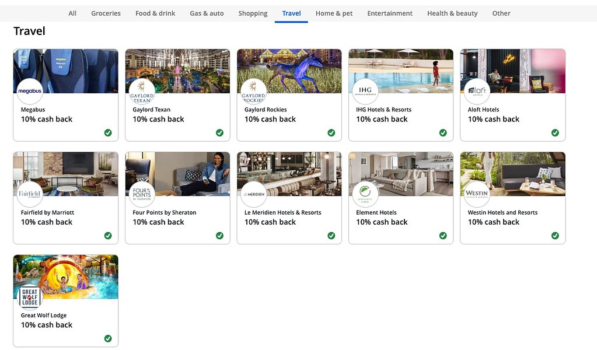Screen dimensions: 597x350
Task: Toggle the Element Hotels offer checkmark
Action: click(443, 236)
